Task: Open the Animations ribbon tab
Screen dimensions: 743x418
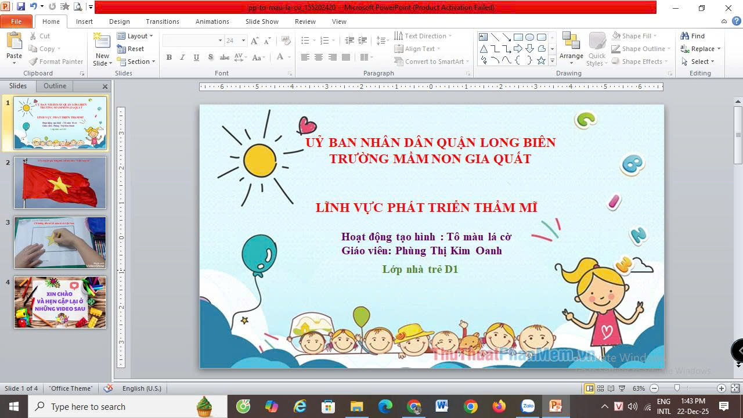Action: [x=212, y=21]
